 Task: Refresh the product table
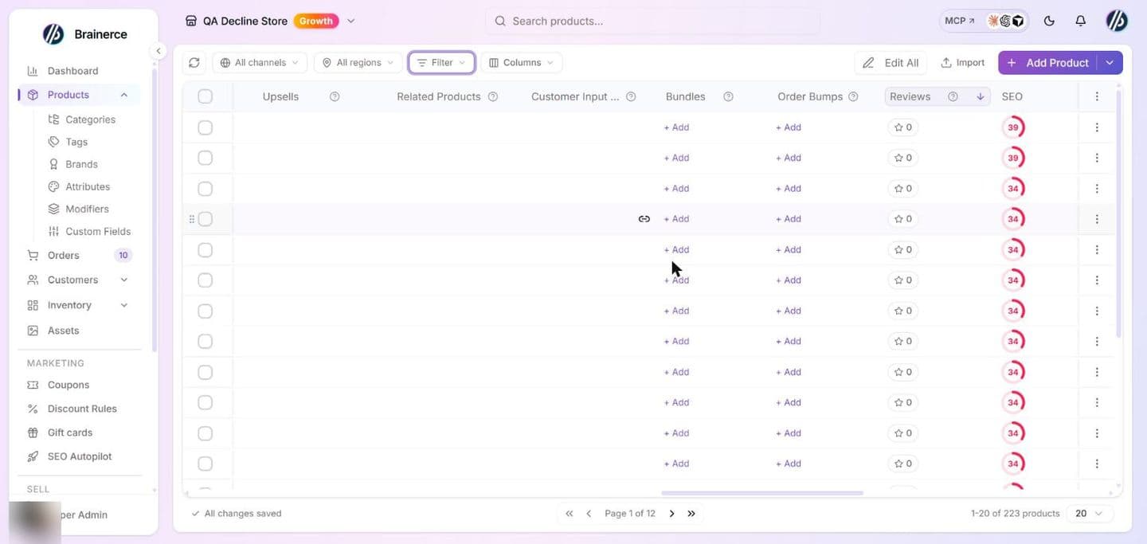pos(194,63)
